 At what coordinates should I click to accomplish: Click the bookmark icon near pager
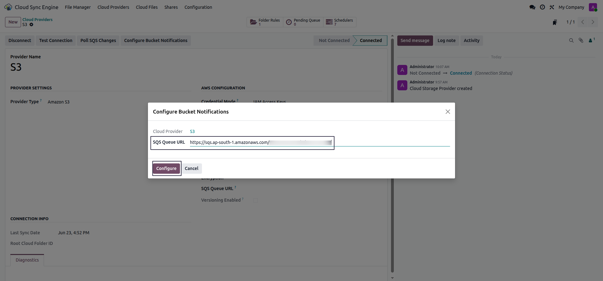555,22
